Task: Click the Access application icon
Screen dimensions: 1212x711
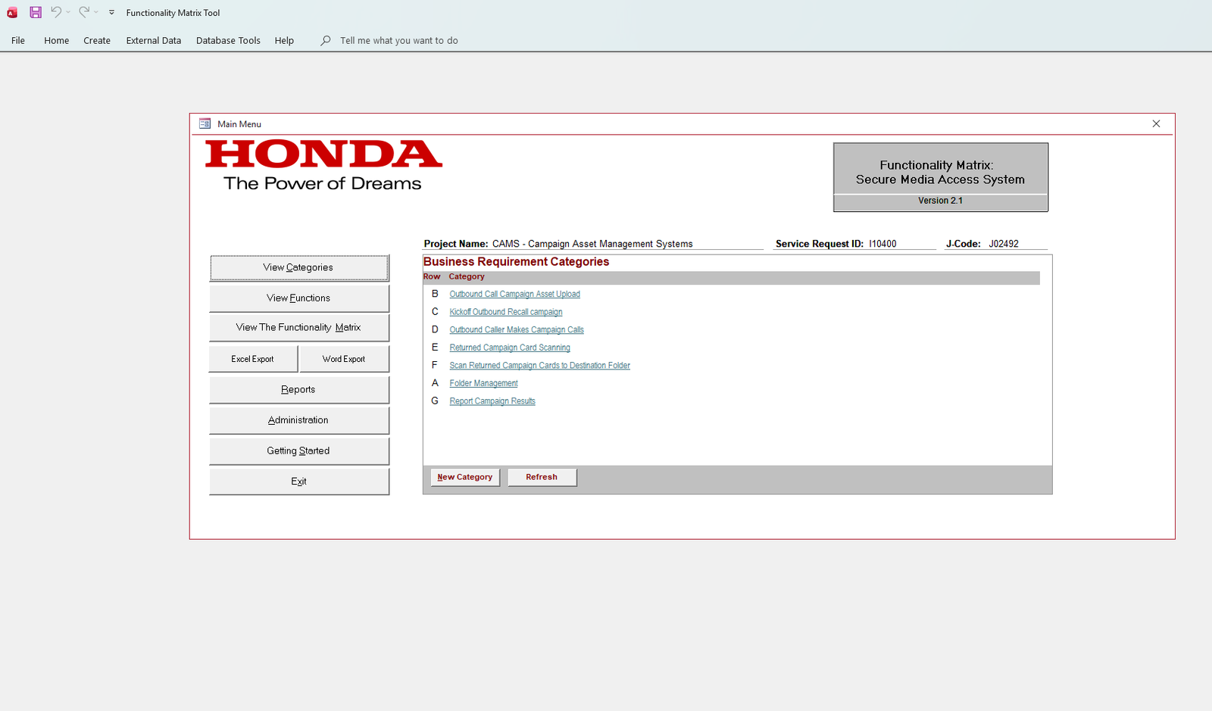Action: [12, 12]
